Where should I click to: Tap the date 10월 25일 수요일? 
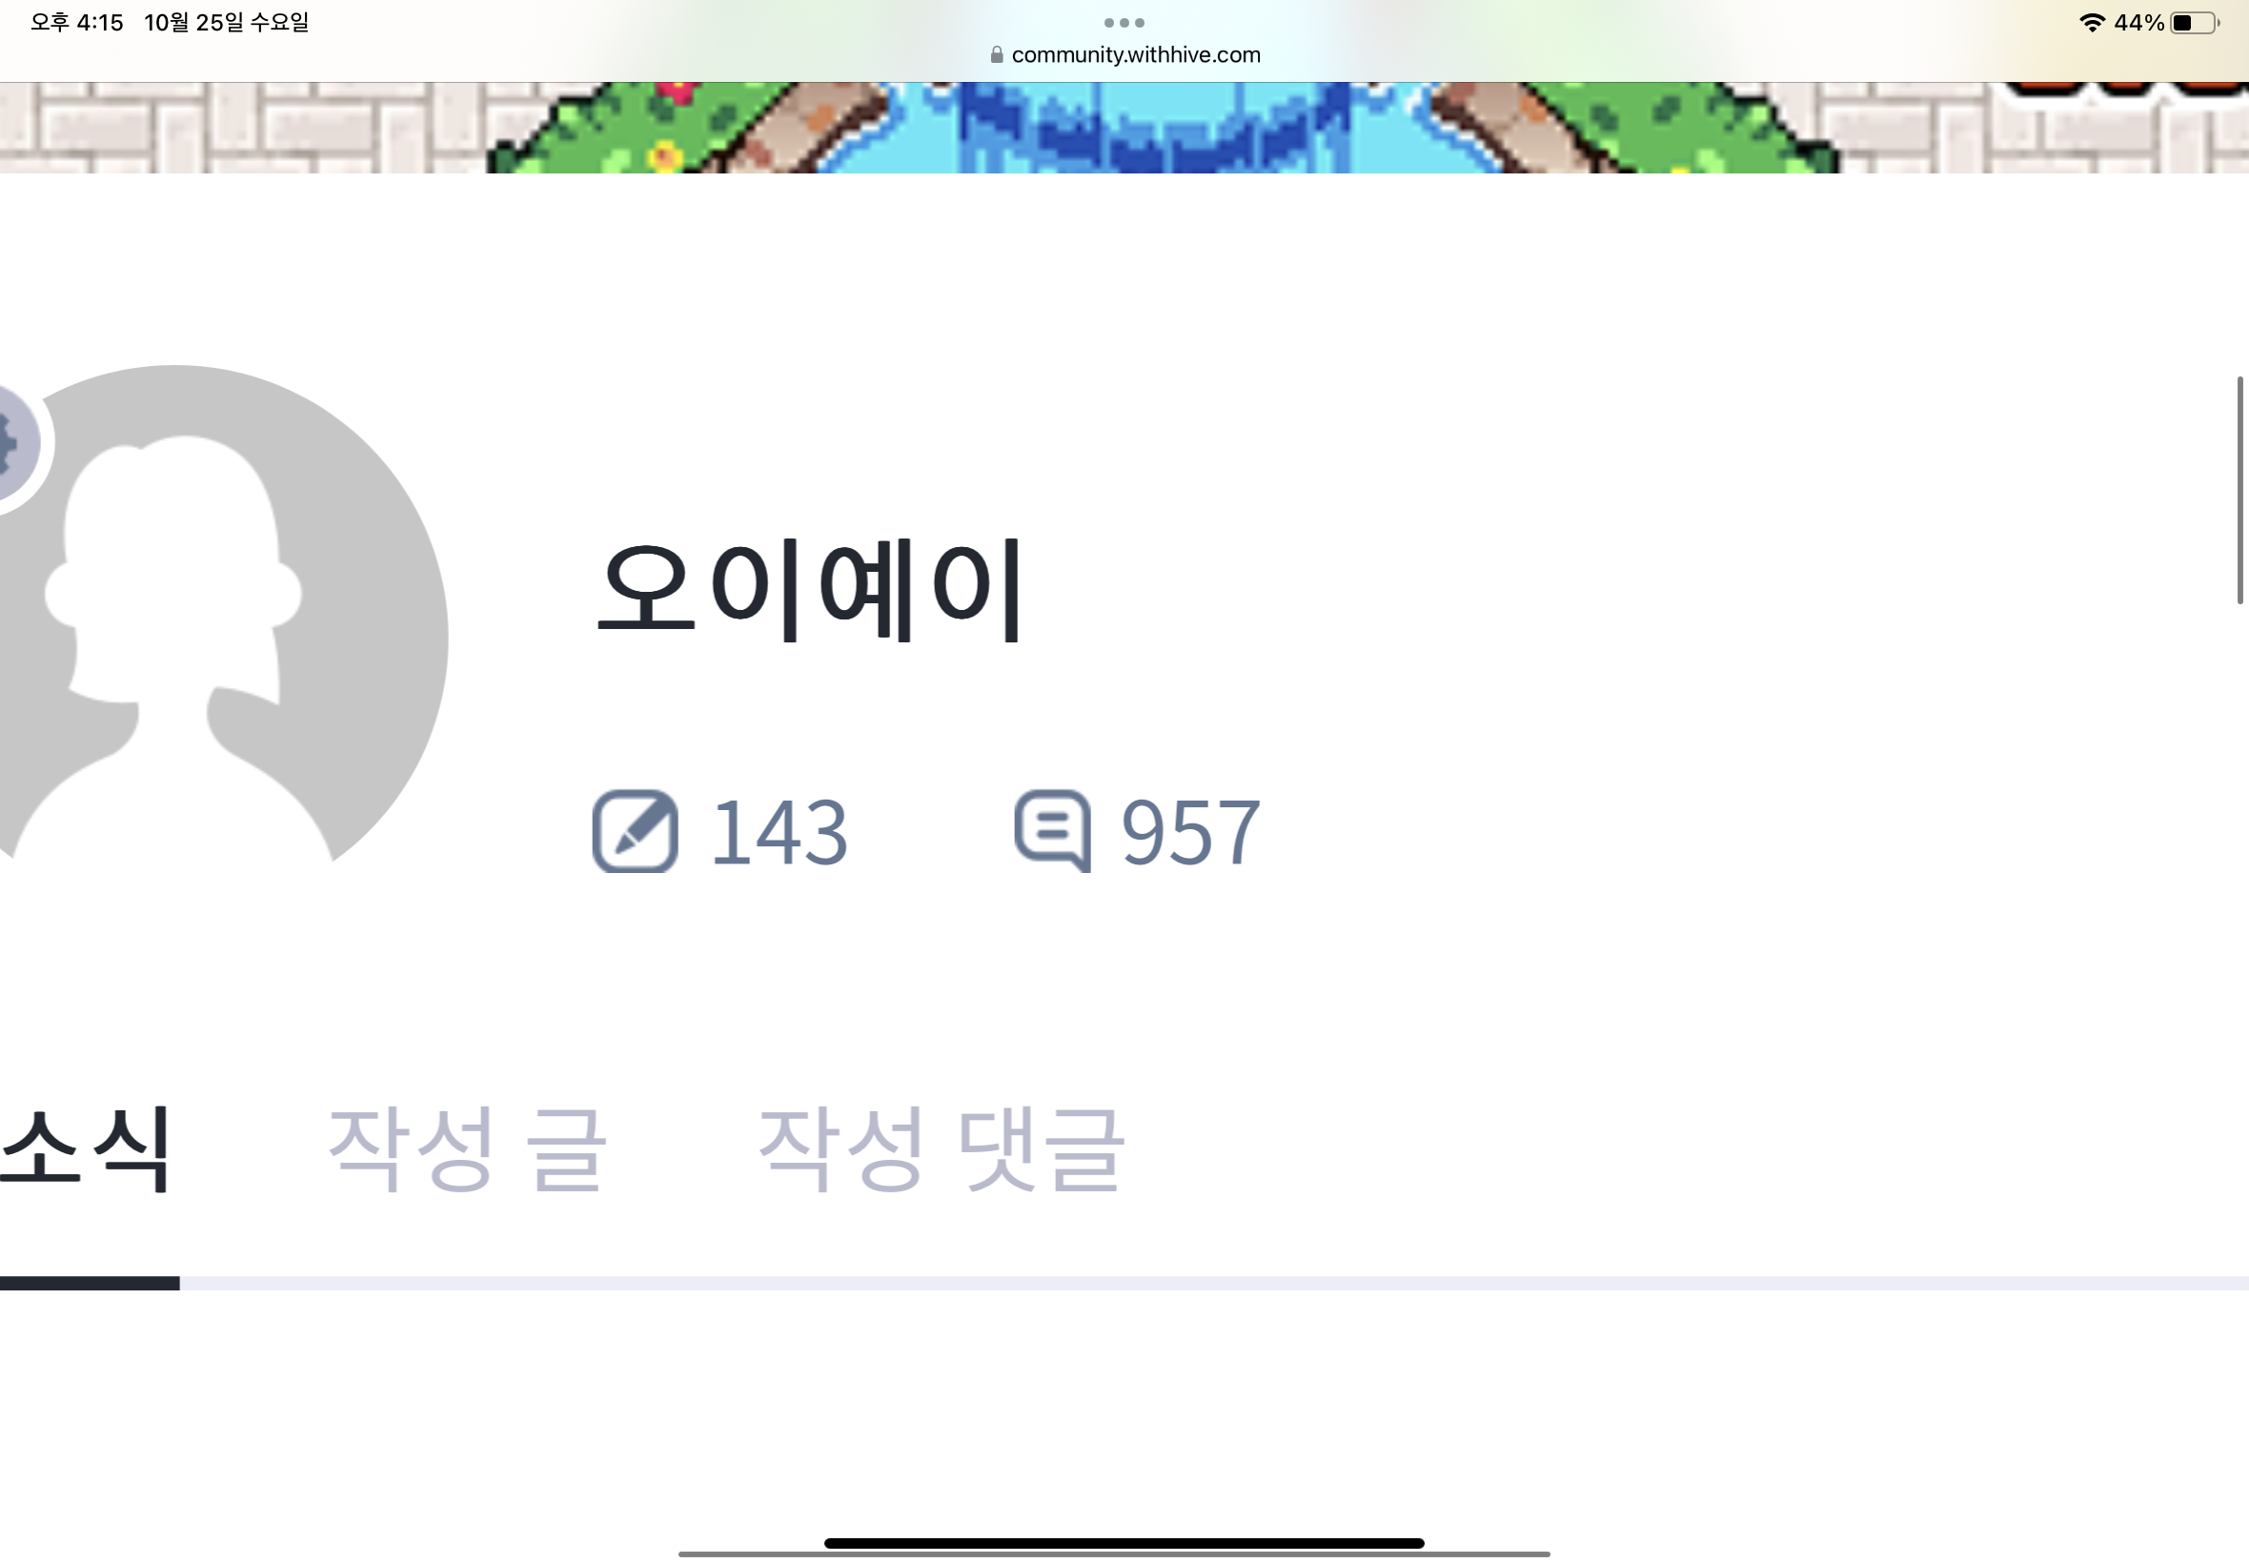tap(226, 23)
